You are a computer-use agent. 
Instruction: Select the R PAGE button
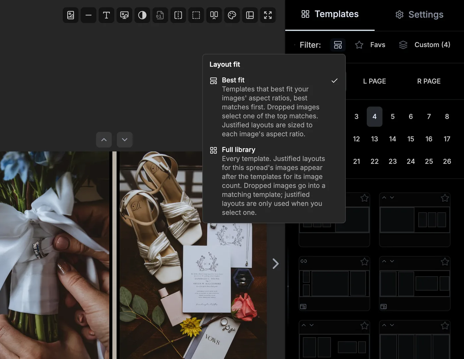click(x=429, y=81)
